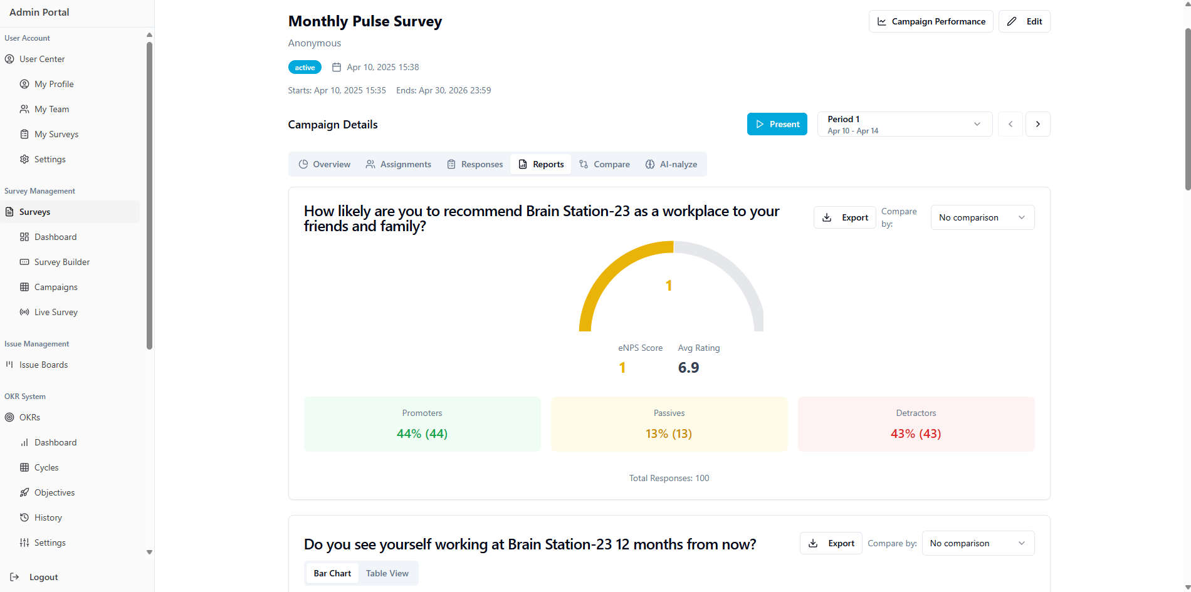The image size is (1191, 592).
Task: Click the Surveys document icon in sidebar
Action: [x=9, y=212]
